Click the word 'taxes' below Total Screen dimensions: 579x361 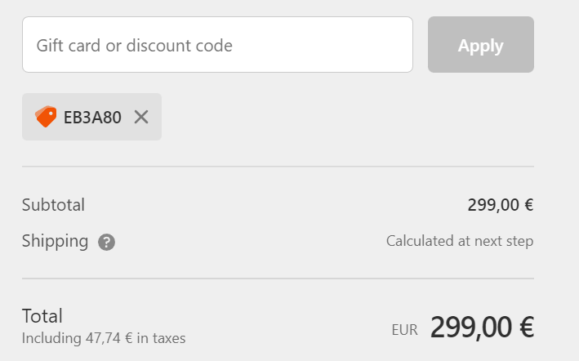[x=167, y=337]
